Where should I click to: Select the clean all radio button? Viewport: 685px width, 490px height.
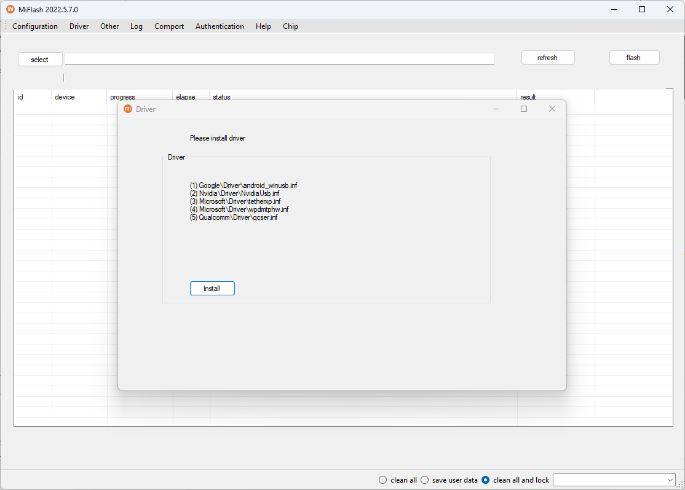pos(383,480)
